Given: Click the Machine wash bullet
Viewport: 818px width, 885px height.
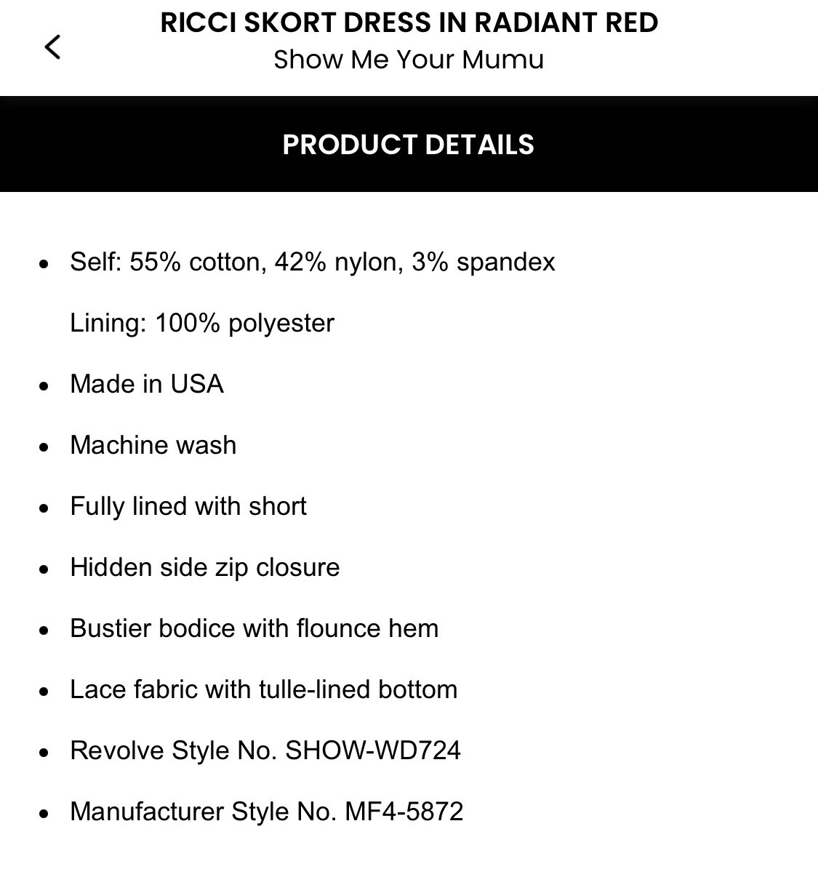Looking at the screenshot, I should (153, 445).
